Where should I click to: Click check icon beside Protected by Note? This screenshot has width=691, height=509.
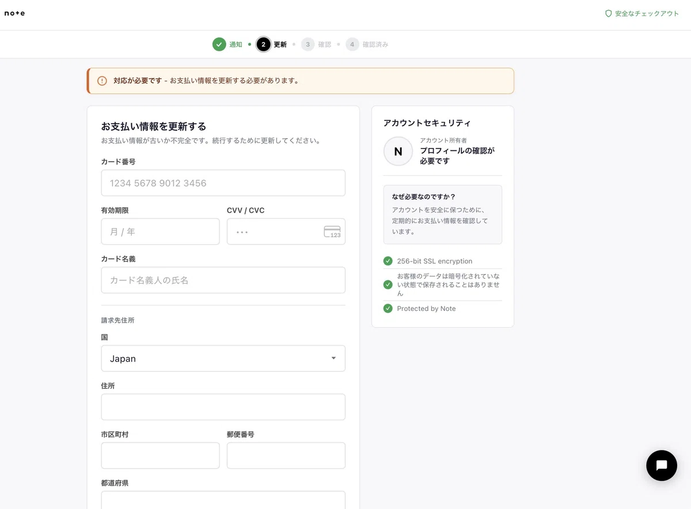pyautogui.click(x=388, y=309)
